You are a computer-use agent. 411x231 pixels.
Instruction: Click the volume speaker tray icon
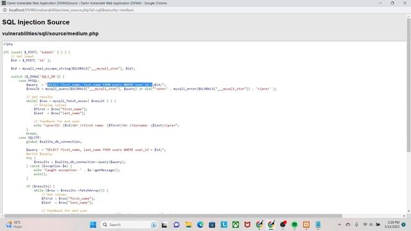[371, 225]
